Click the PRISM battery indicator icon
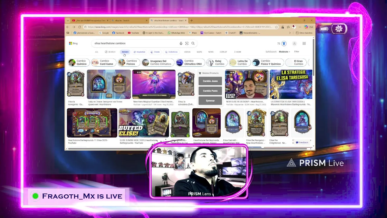Viewport: 387px width, 218px height. tap(324, 29)
